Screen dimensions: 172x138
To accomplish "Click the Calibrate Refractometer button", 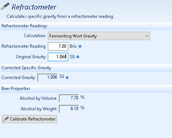I will point(29,119).
